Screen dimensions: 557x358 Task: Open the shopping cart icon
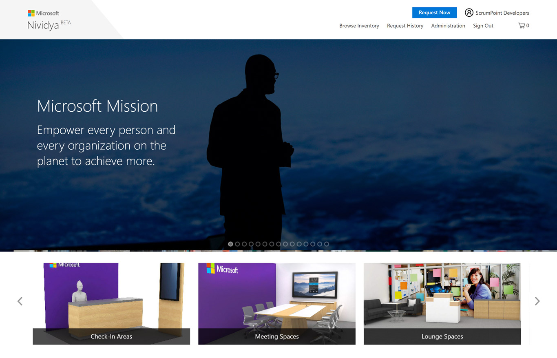coord(522,26)
